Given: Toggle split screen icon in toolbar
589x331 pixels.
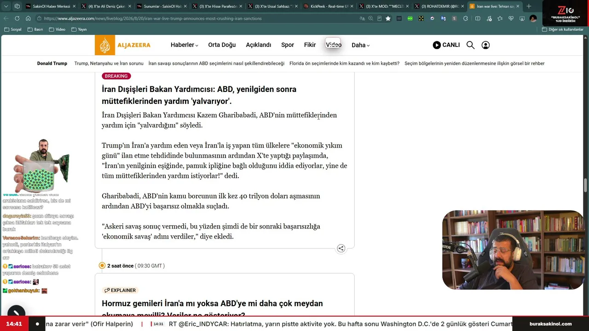Looking at the screenshot, I should coord(478,18).
